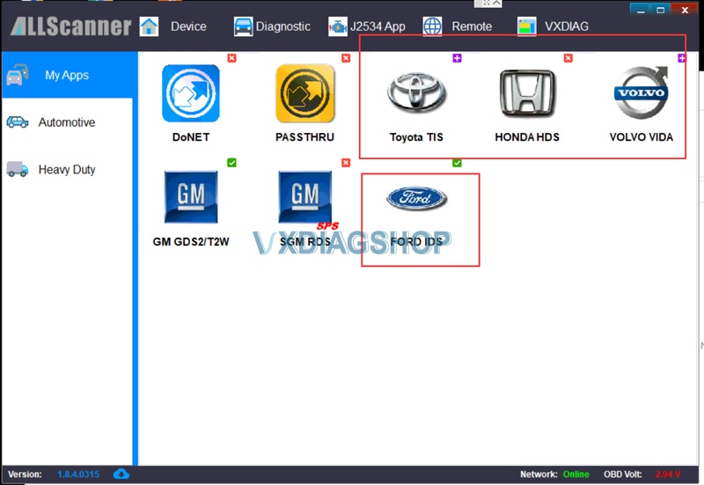Click the Toyota TIS label
This screenshot has height=485, width=704.
click(416, 137)
